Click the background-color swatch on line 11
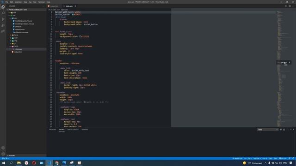Image resolution: width=296 pixels, height=166 pixels. [80, 36]
